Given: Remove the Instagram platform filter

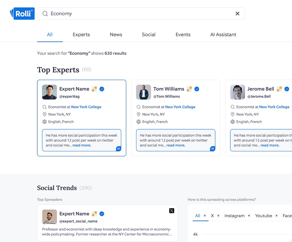Looking at the screenshot, I should pyautogui.click(x=249, y=216).
